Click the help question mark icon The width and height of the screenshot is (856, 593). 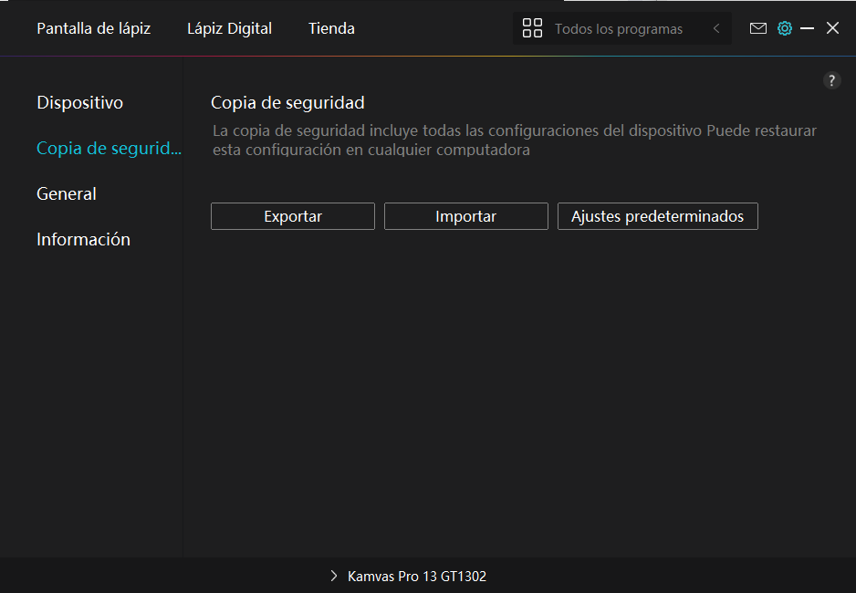[x=831, y=80]
